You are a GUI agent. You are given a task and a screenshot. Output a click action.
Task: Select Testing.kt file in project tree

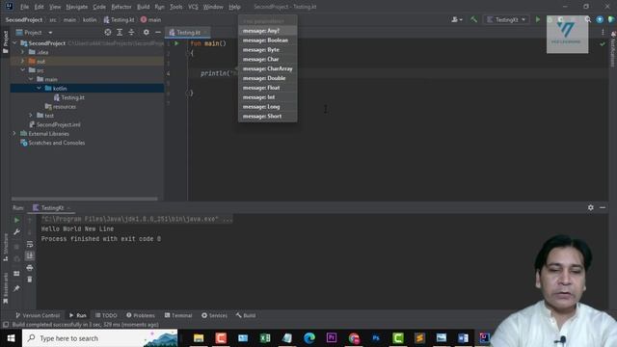69,97
